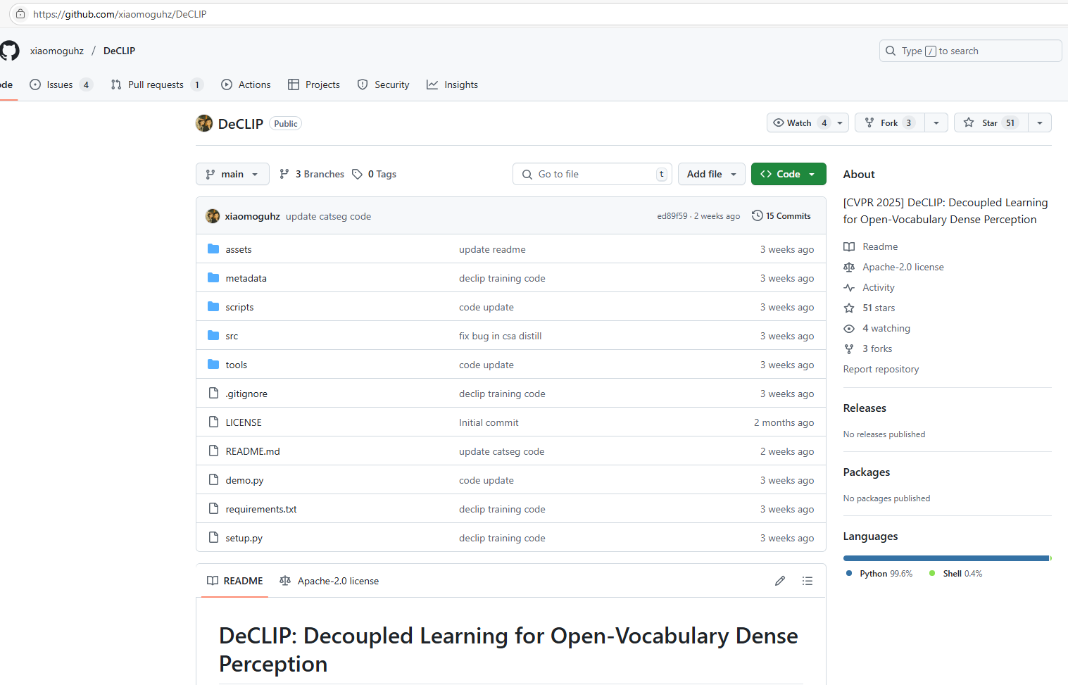The height and width of the screenshot is (685, 1068).
Task: Click the browser address bar URL
Action: pos(120,14)
